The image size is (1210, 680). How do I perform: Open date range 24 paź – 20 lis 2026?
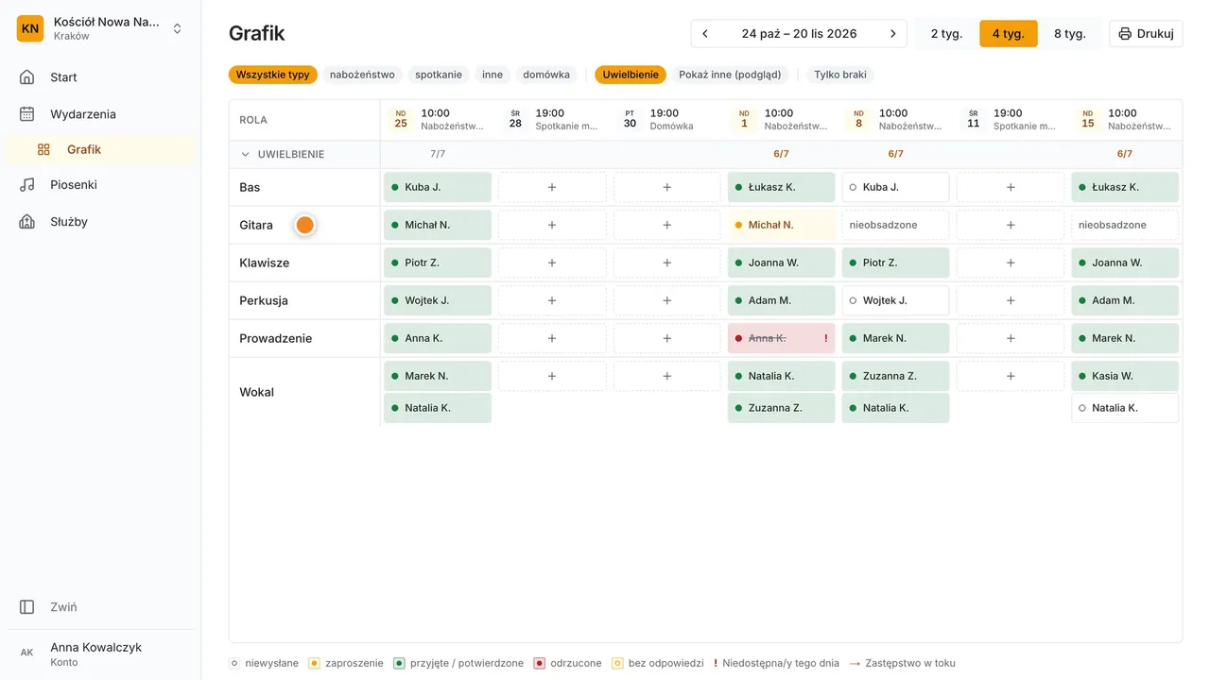[x=799, y=34]
